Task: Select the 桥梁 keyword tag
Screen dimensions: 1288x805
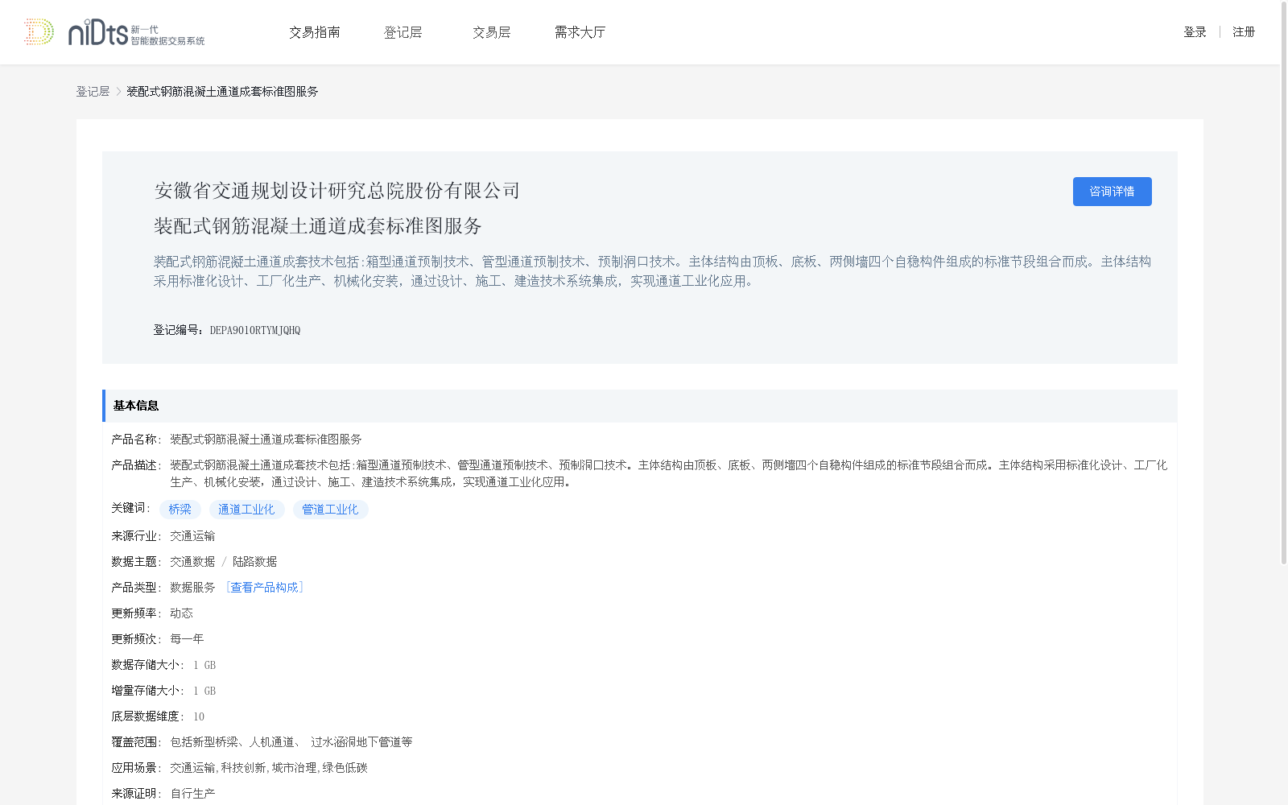Action: (x=180, y=509)
